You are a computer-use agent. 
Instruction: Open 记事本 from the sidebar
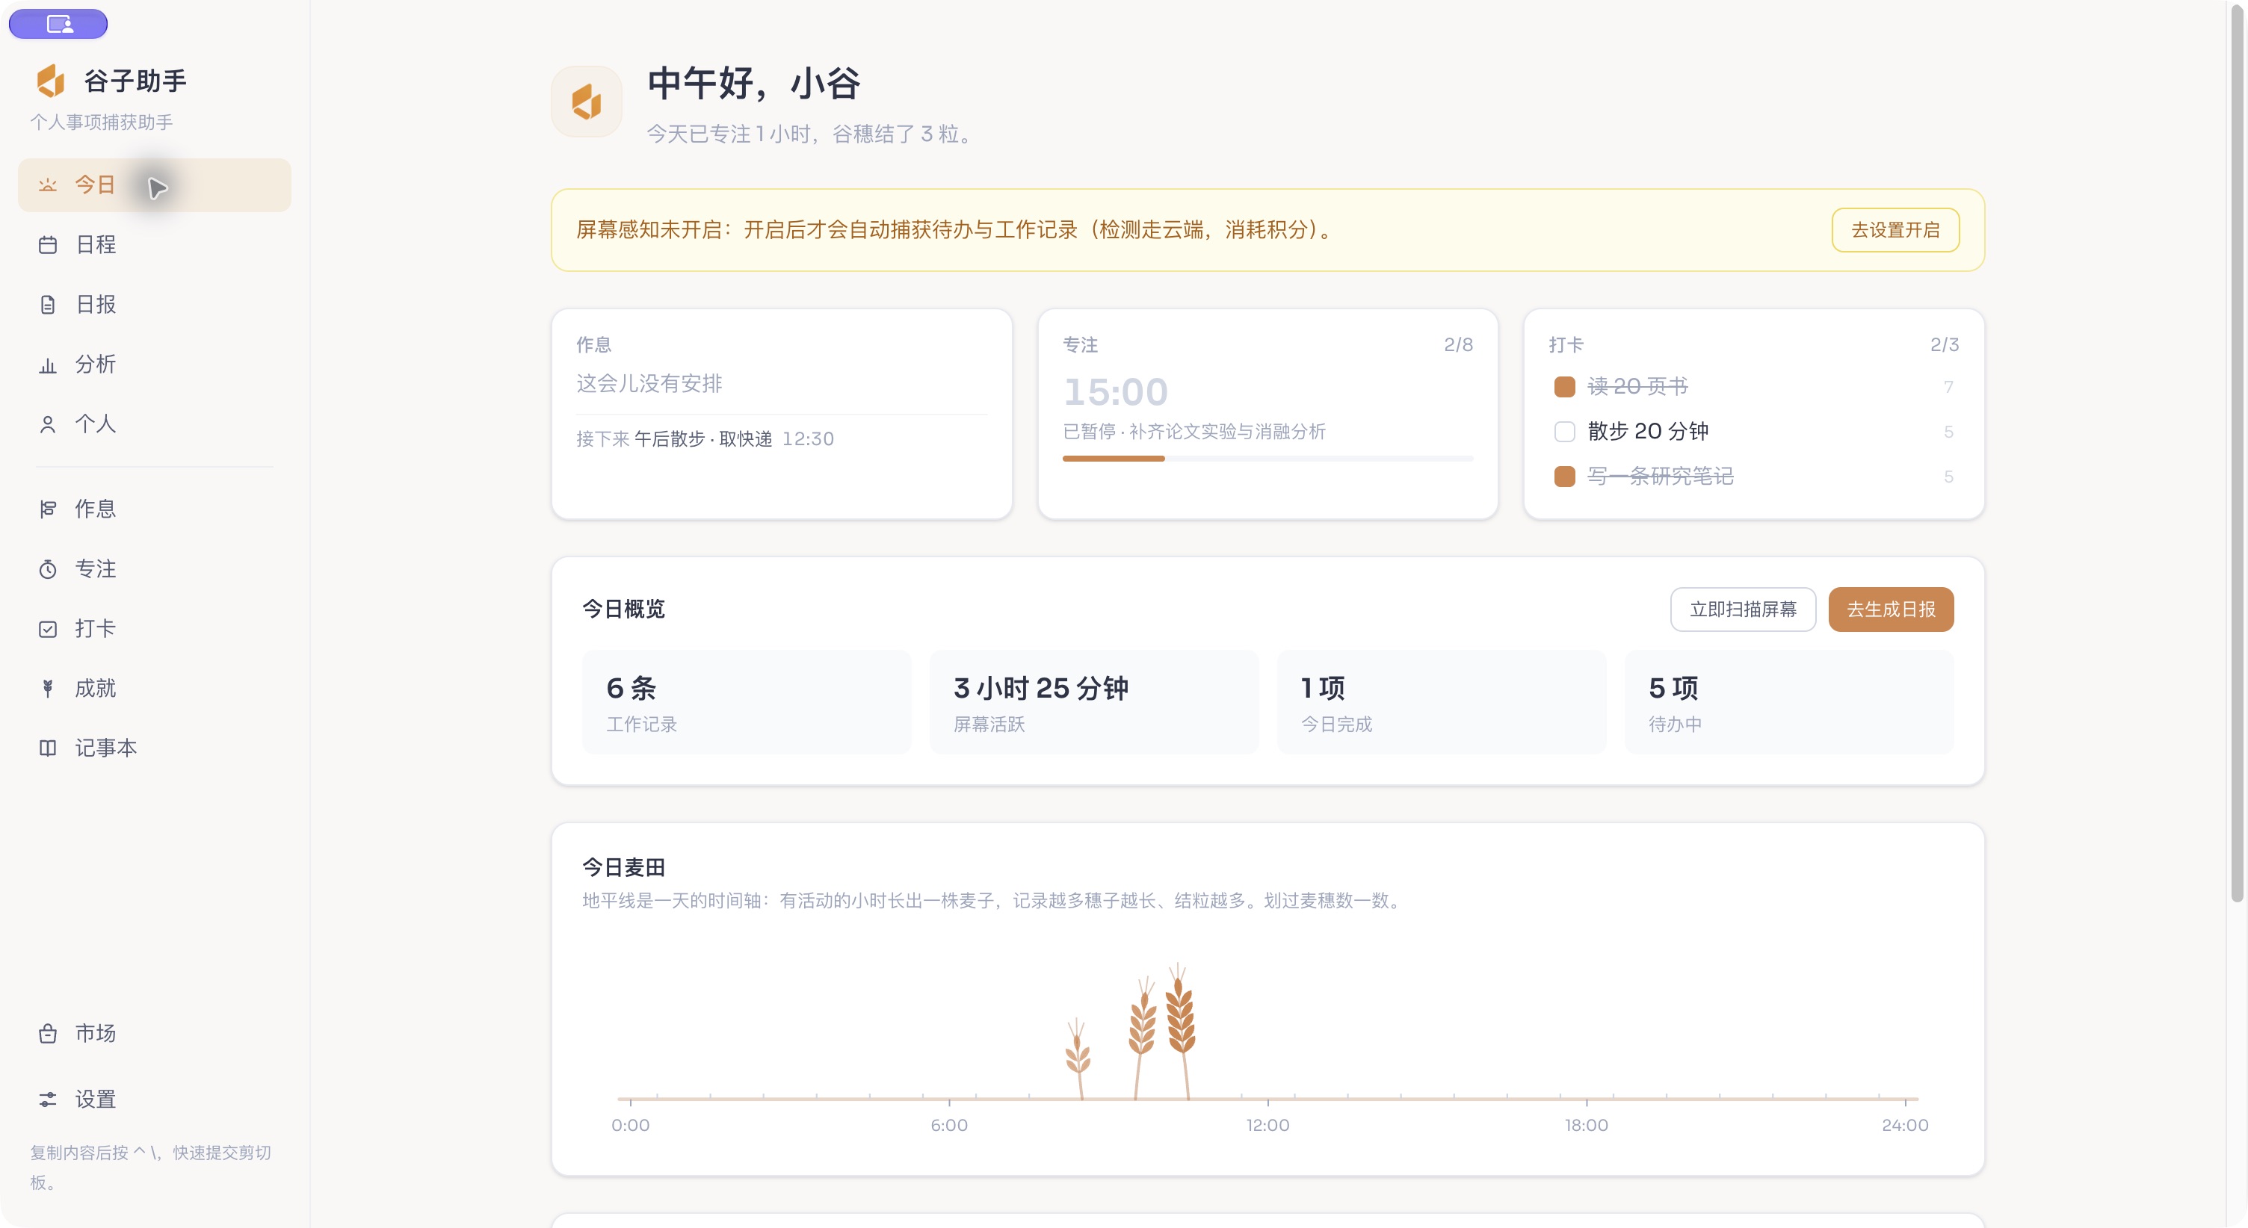[x=155, y=748]
